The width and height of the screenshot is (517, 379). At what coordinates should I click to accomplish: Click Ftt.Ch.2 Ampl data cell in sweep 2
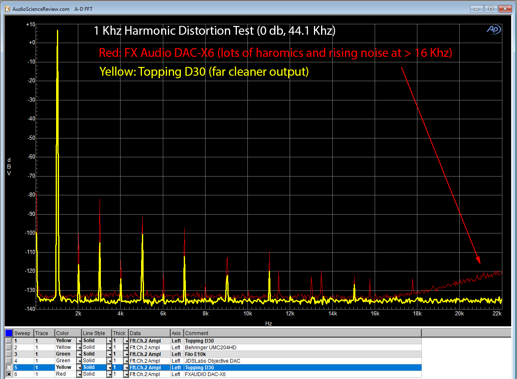[149, 347]
